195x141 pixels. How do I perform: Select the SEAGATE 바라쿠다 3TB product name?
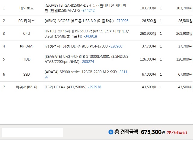click(x=86, y=59)
